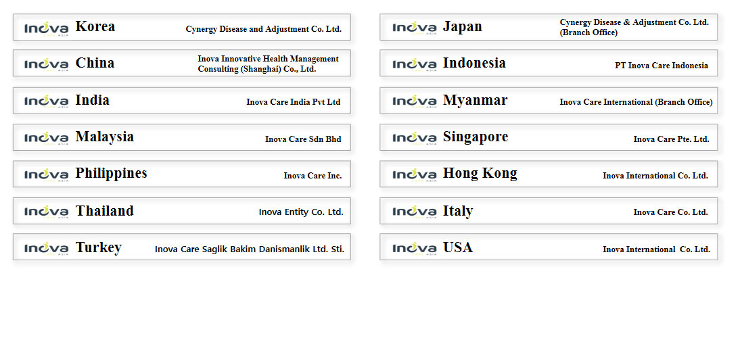Select the Indonesia country heading

(474, 63)
